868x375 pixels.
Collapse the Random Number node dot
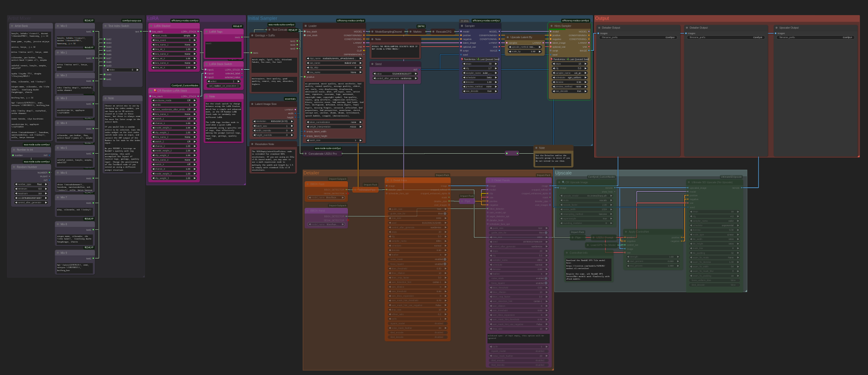(x=14, y=167)
